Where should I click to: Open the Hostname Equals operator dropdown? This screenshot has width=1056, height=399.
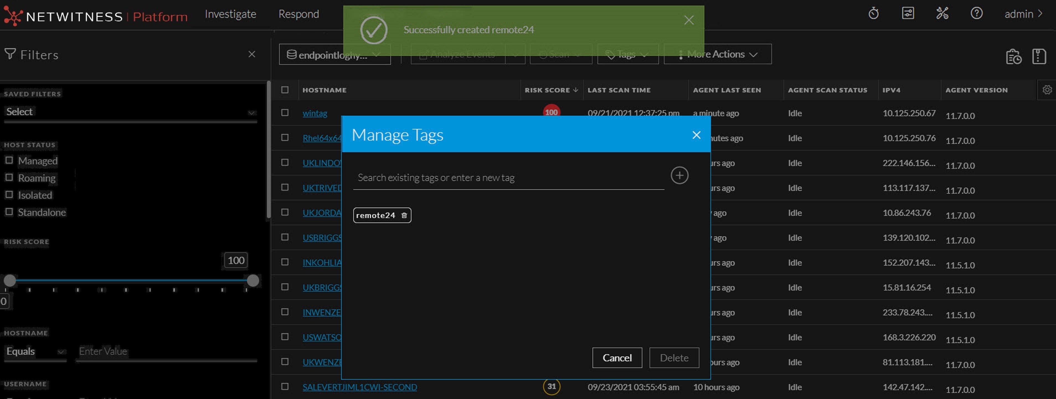[x=35, y=351]
